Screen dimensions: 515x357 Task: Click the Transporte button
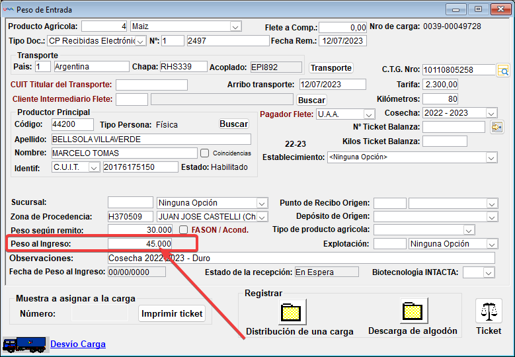[x=331, y=68]
